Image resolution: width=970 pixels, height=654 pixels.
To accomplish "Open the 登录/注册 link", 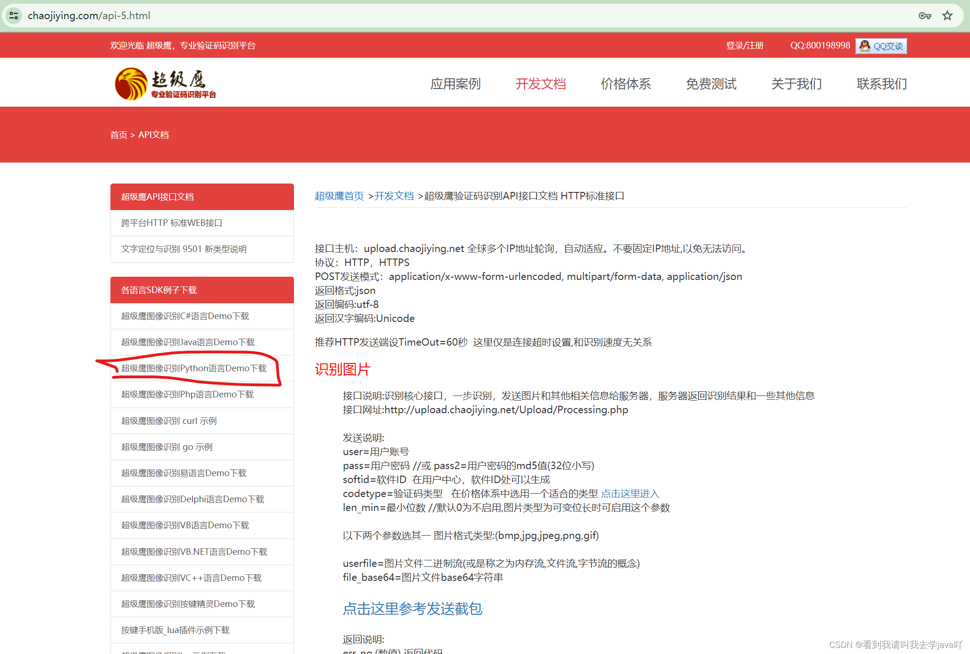I will [x=745, y=46].
